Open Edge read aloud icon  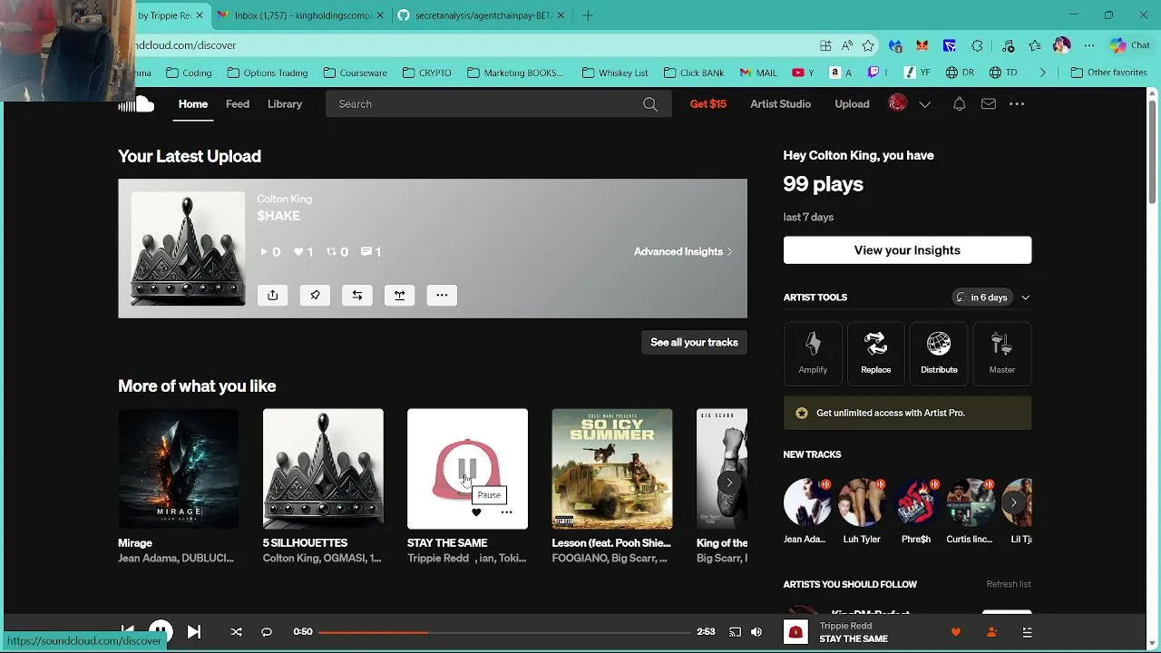846,45
